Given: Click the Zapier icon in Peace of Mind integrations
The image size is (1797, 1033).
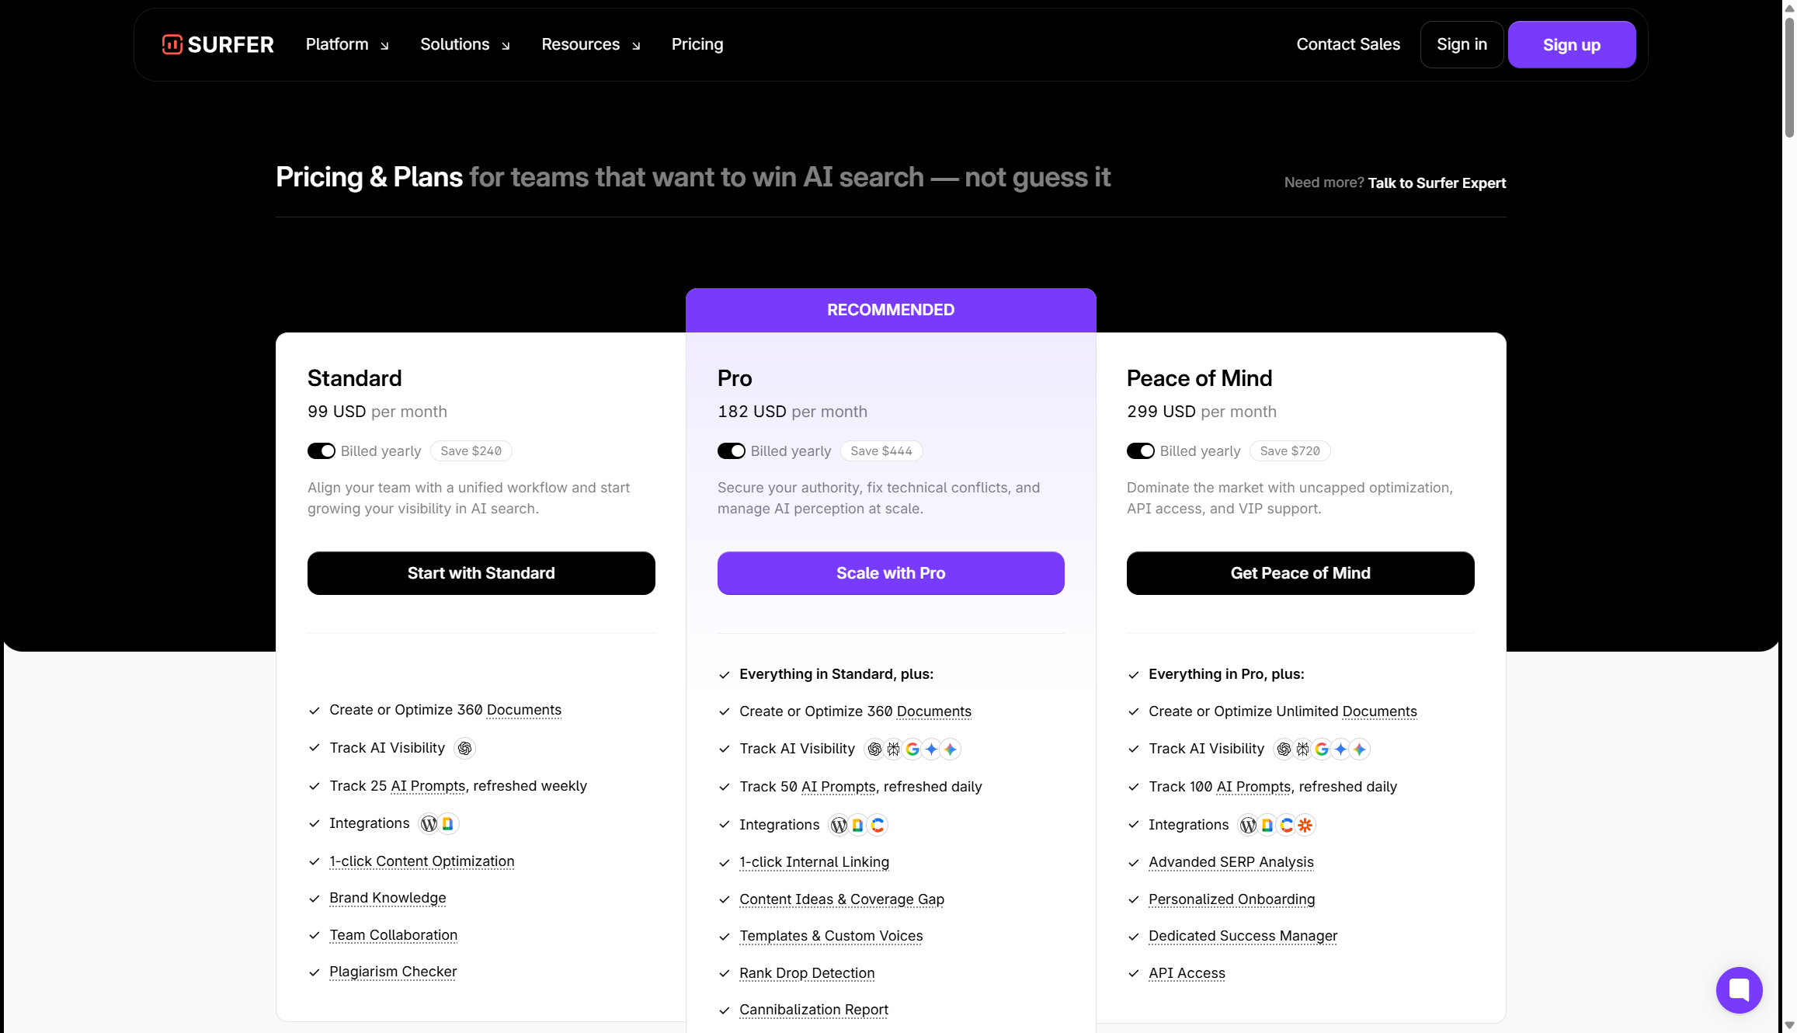Looking at the screenshot, I should tap(1305, 825).
